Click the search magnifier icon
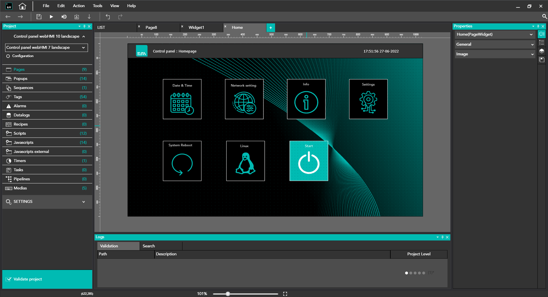Screen dimensions: 548x297 [x=544, y=17]
